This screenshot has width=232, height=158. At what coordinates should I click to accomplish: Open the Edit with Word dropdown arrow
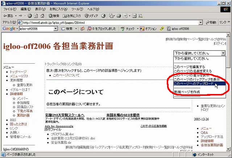click(x=129, y=16)
